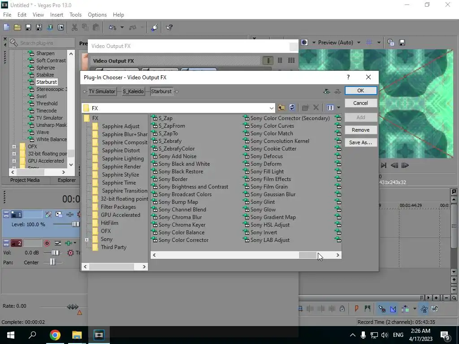Open a project with the folder icon
The image size is (459, 344).
(x=17, y=27)
